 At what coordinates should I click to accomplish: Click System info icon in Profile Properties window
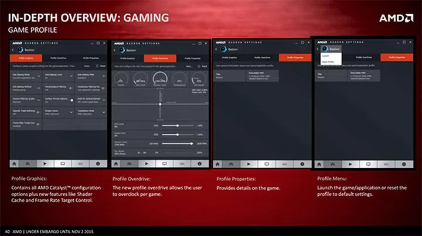tap(302, 164)
